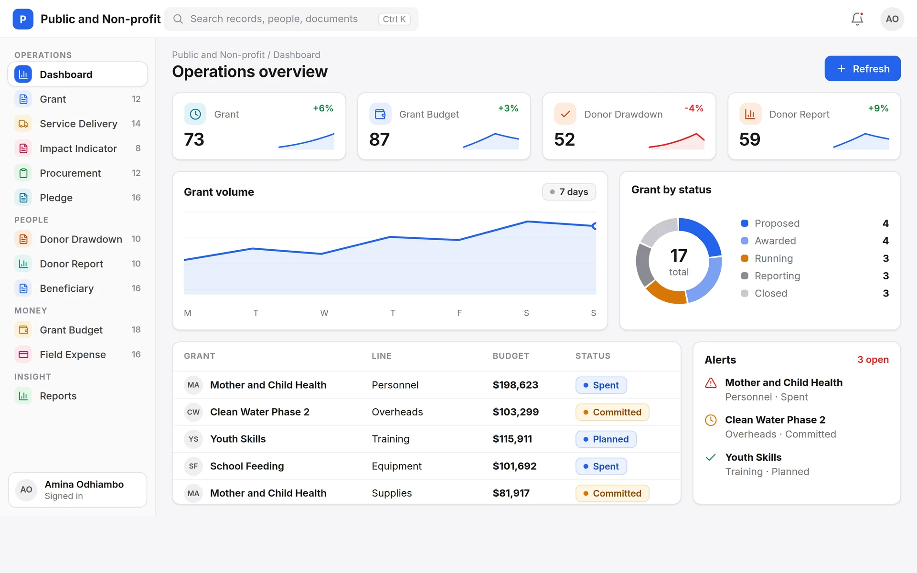Click the $103,299 budget value
917x573 pixels.
click(515, 412)
